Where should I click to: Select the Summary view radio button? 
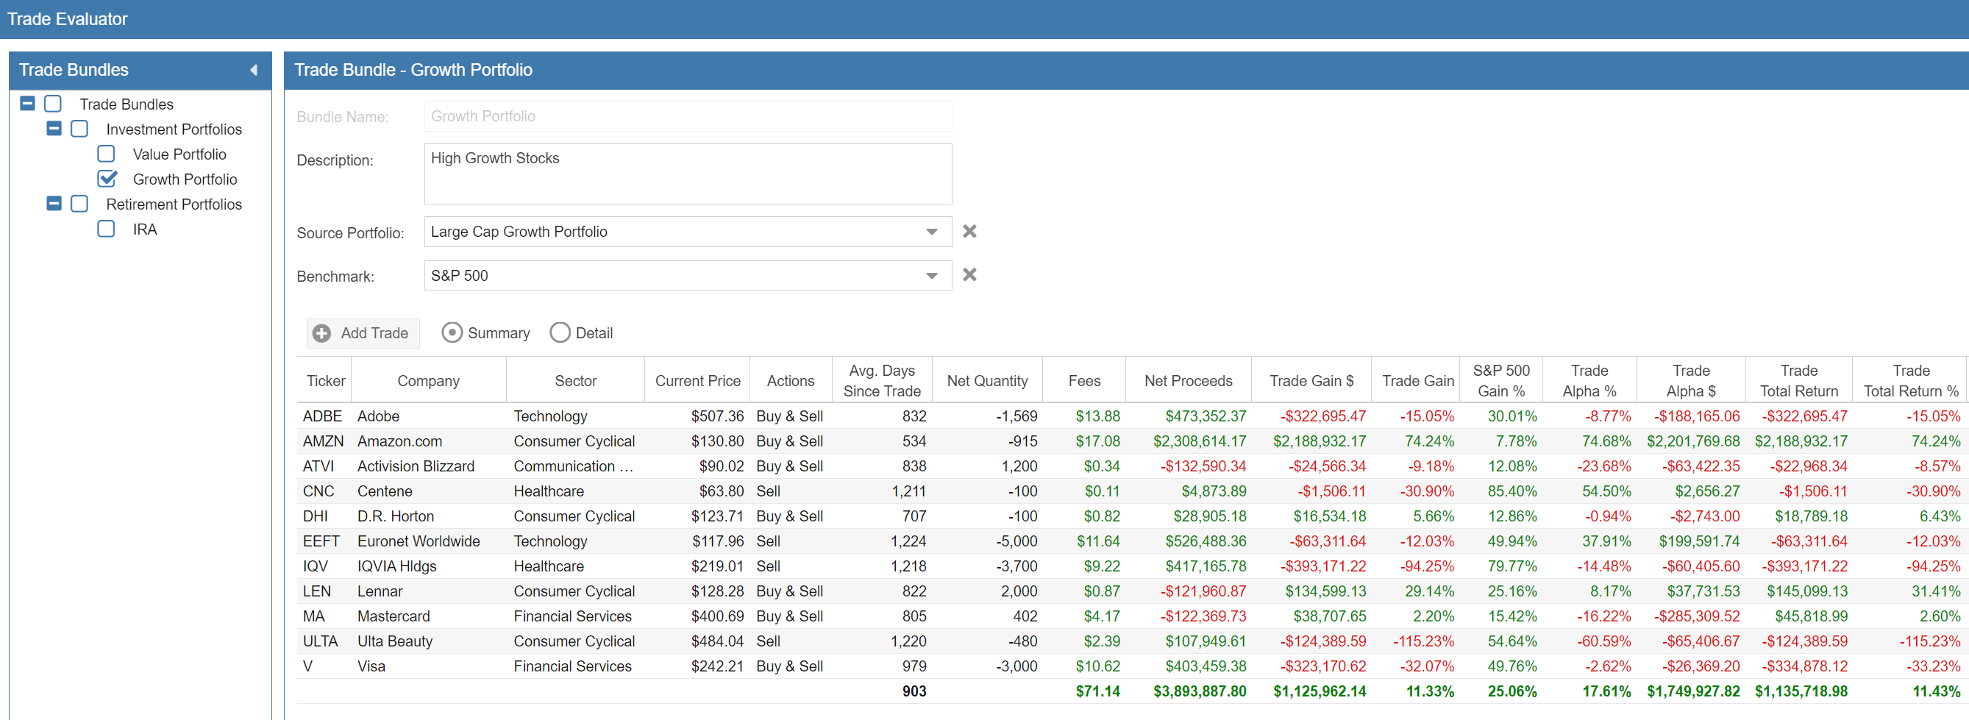coord(452,333)
